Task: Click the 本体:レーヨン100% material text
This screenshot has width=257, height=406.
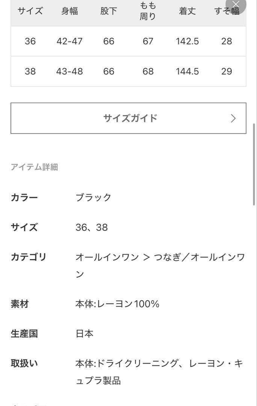Action: [117, 304]
